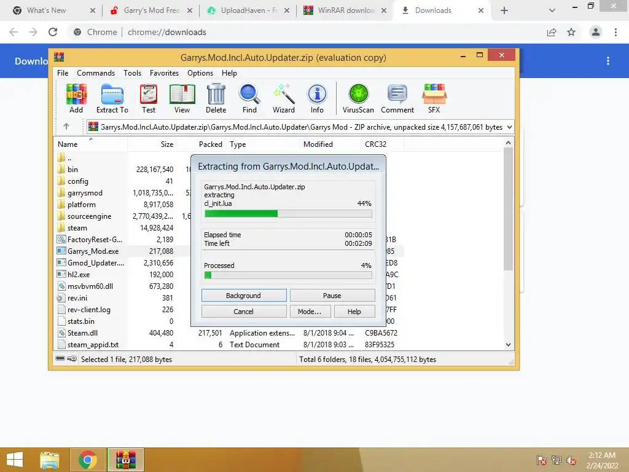Click the Pause button
This screenshot has height=472, width=629.
(x=332, y=296)
